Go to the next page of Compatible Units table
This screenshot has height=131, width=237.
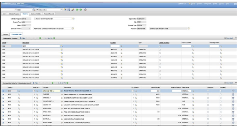point(67,83)
